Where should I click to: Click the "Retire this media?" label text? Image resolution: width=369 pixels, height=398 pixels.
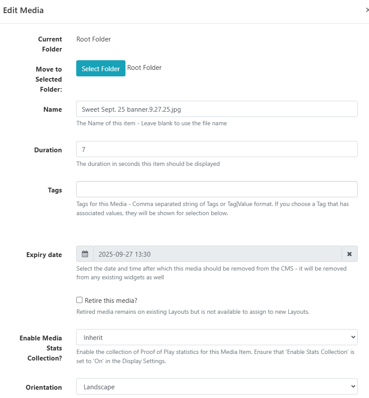[111, 301]
